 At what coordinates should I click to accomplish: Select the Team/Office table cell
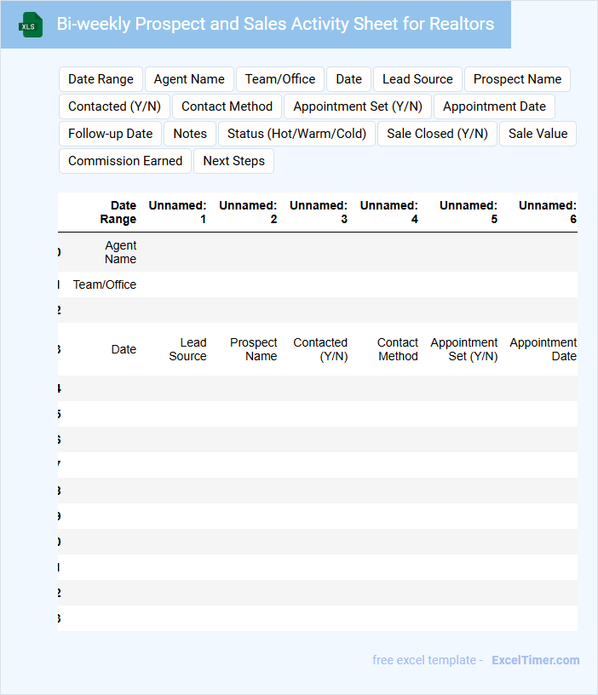click(x=105, y=284)
